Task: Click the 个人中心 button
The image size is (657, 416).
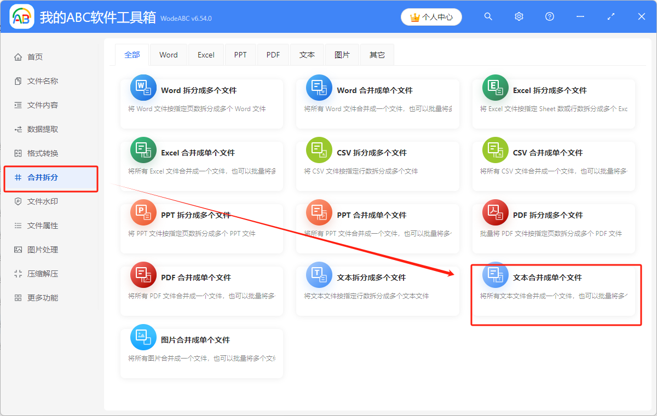Action: click(x=431, y=16)
